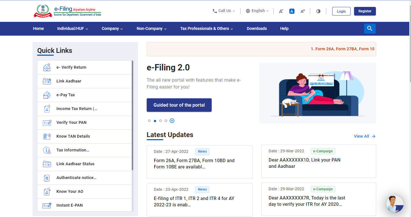
Task: Select the second carousel slide dot
Action: coord(155,121)
